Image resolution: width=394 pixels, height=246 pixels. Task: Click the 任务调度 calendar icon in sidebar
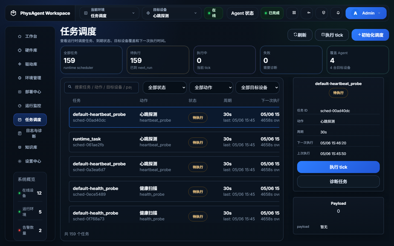pyautogui.click(x=20, y=120)
